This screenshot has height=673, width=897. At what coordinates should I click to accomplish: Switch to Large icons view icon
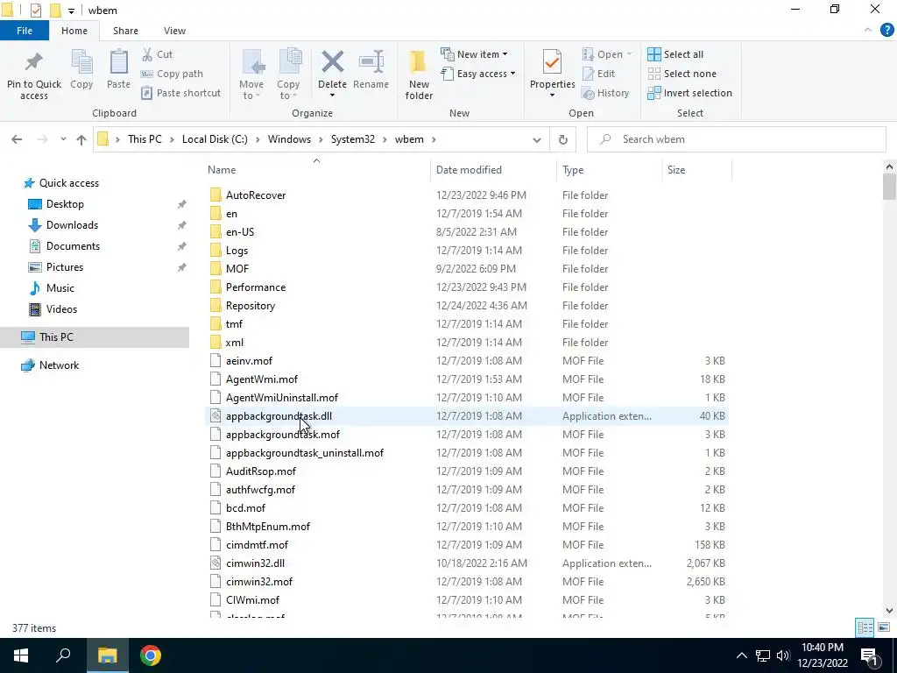click(x=883, y=627)
